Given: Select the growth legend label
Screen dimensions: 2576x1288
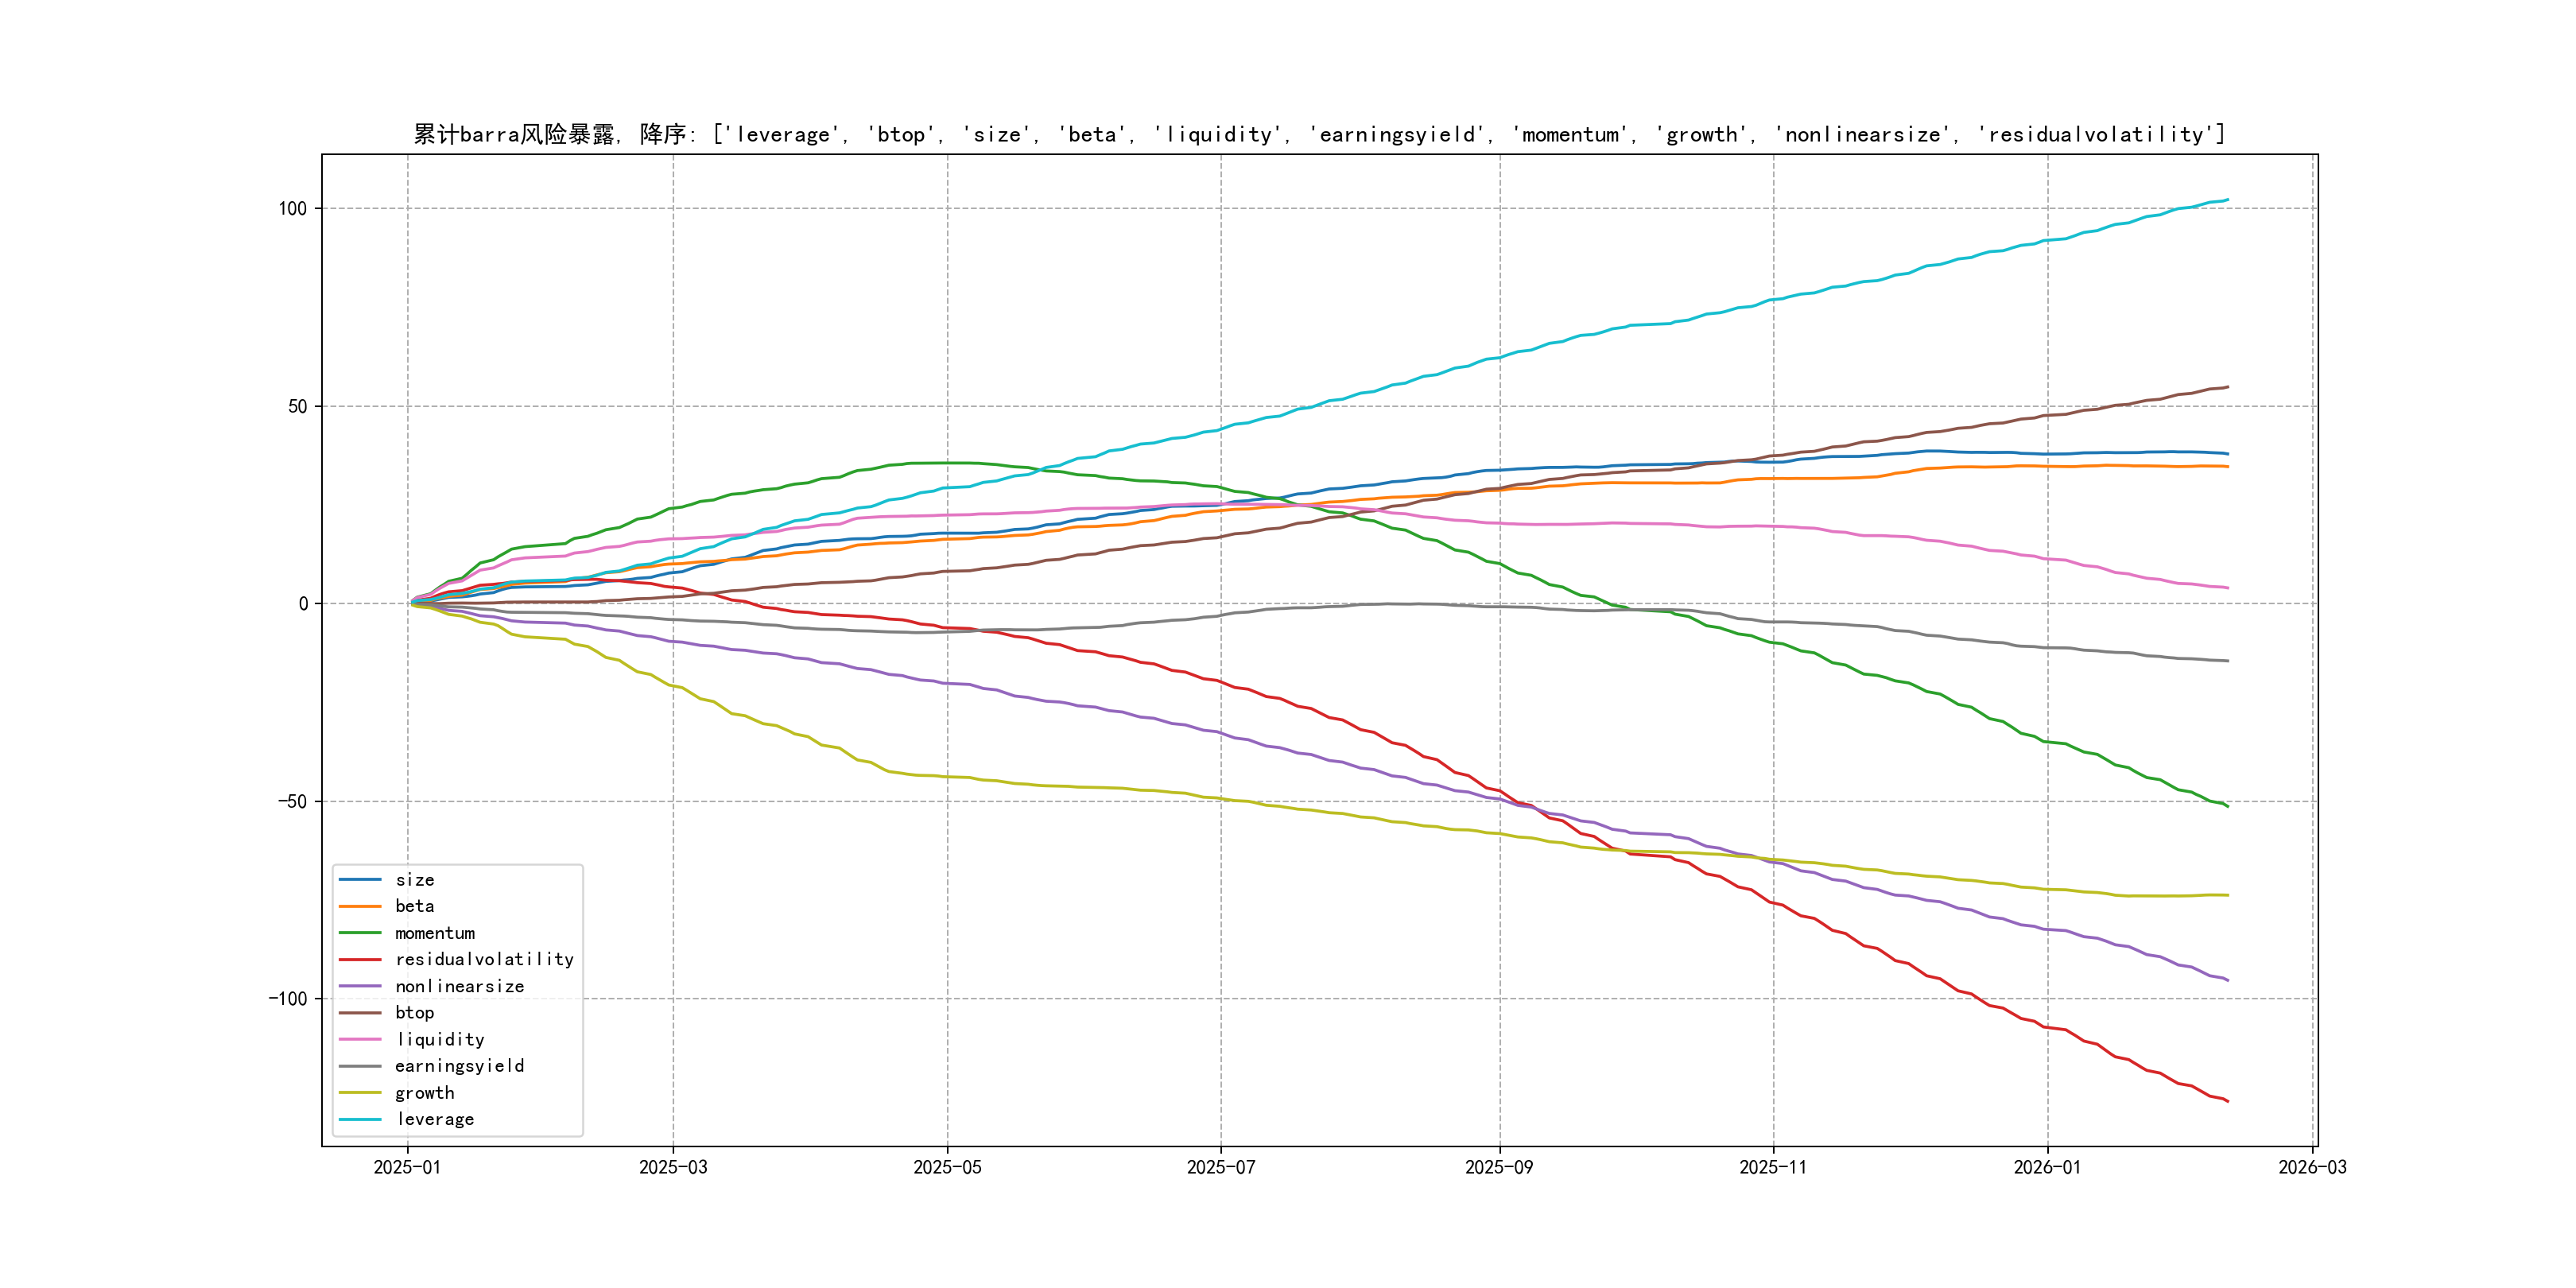Looking at the screenshot, I should coord(424,1093).
